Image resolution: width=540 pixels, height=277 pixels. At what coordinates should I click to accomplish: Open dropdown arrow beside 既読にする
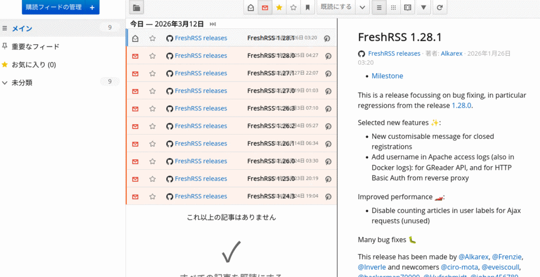tap(362, 8)
